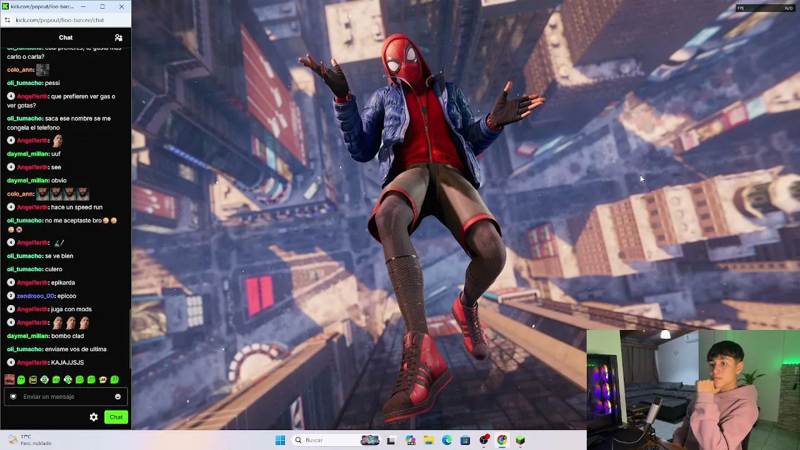This screenshot has height=450, width=800.
Task: Click the "obvio" message text
Action: tap(59, 181)
